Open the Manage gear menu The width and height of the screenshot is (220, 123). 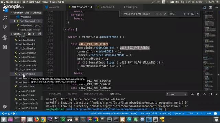[5, 107]
